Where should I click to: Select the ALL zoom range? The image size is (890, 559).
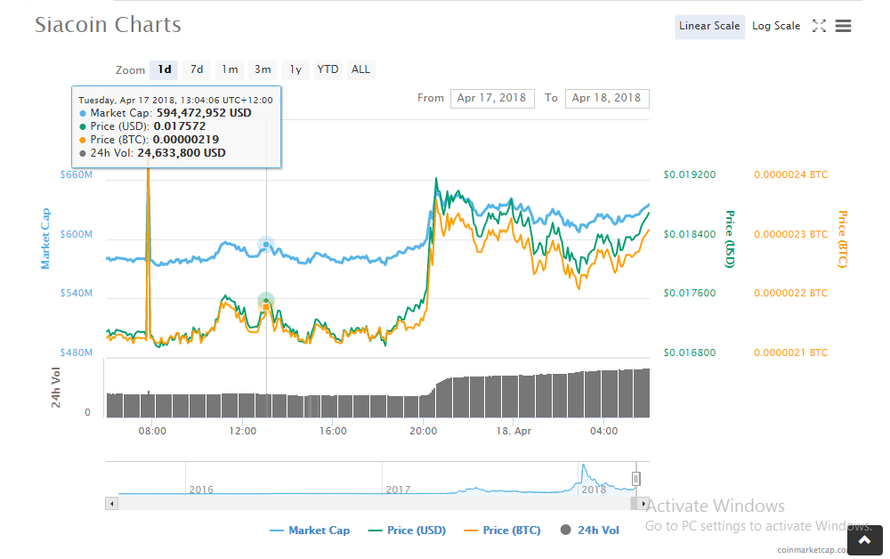coord(360,69)
